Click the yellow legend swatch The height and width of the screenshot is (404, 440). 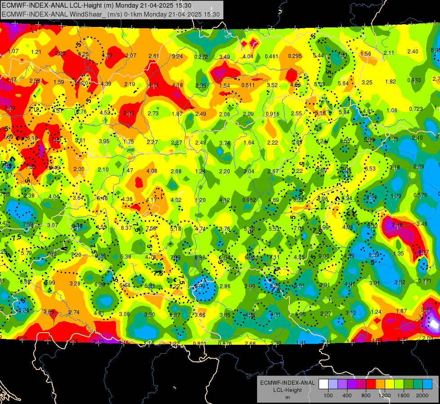click(390, 384)
